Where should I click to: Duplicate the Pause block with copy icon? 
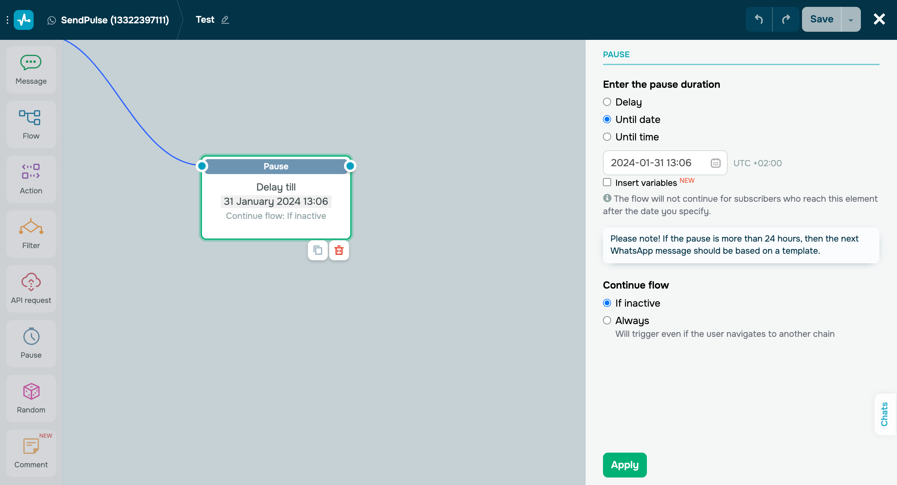click(317, 250)
